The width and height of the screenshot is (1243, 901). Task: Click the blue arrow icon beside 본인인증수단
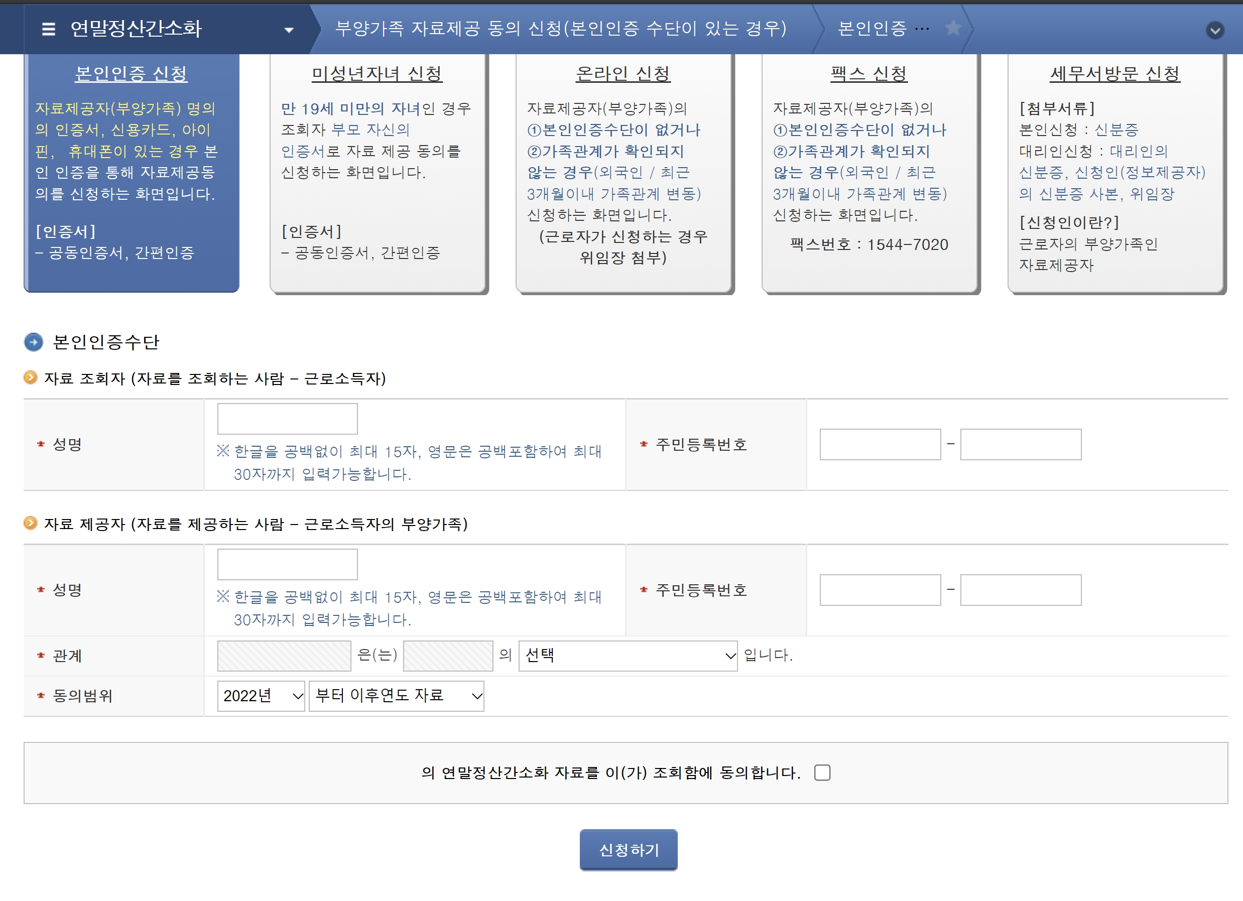click(x=34, y=342)
